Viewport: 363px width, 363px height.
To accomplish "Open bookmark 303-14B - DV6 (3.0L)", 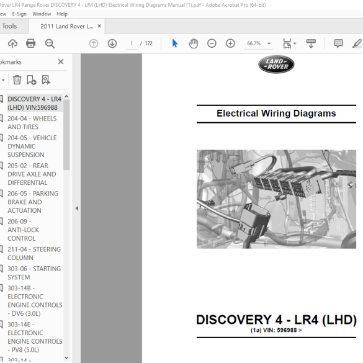I will coord(35,301).
